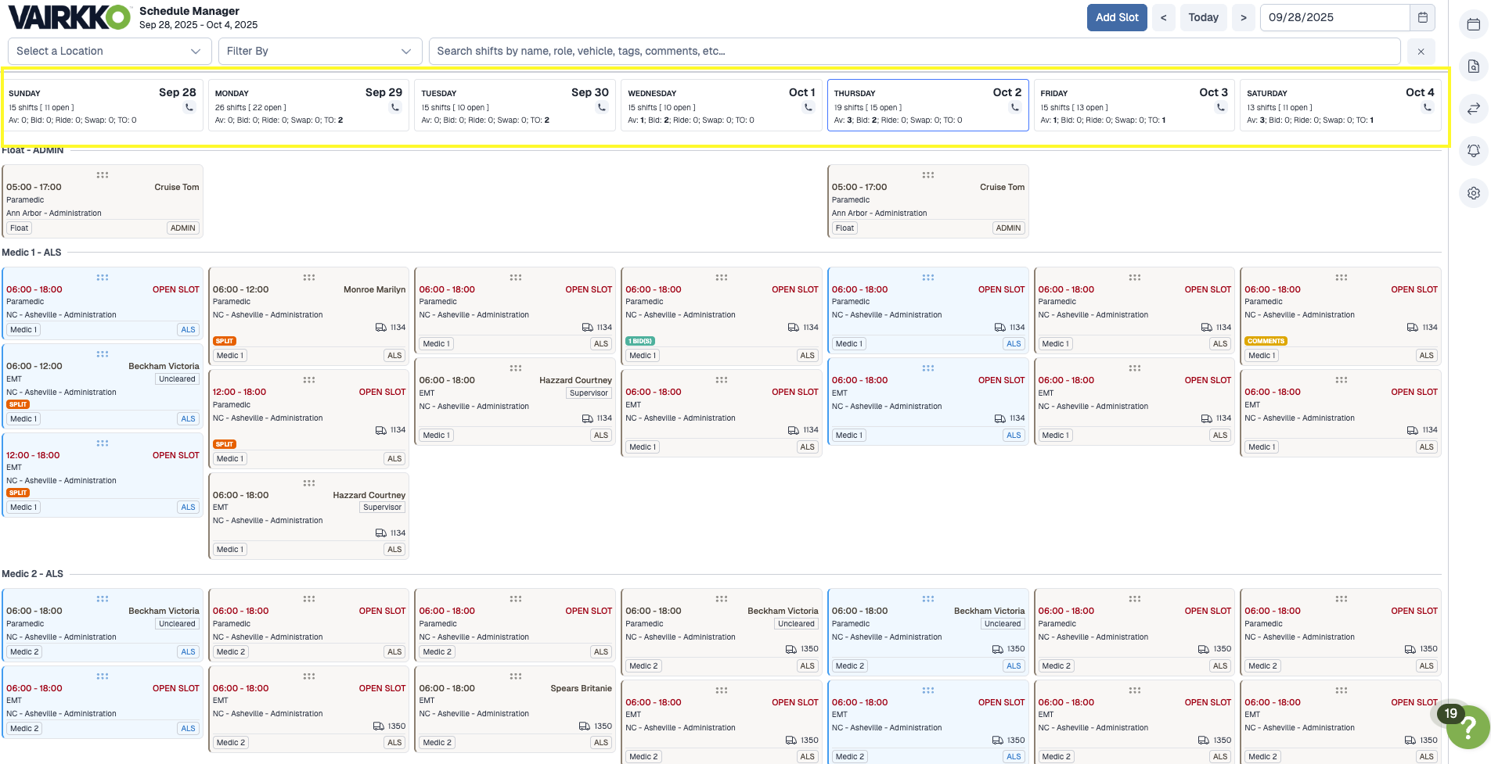
Task: Open the date picker calendar icon
Action: (1422, 17)
